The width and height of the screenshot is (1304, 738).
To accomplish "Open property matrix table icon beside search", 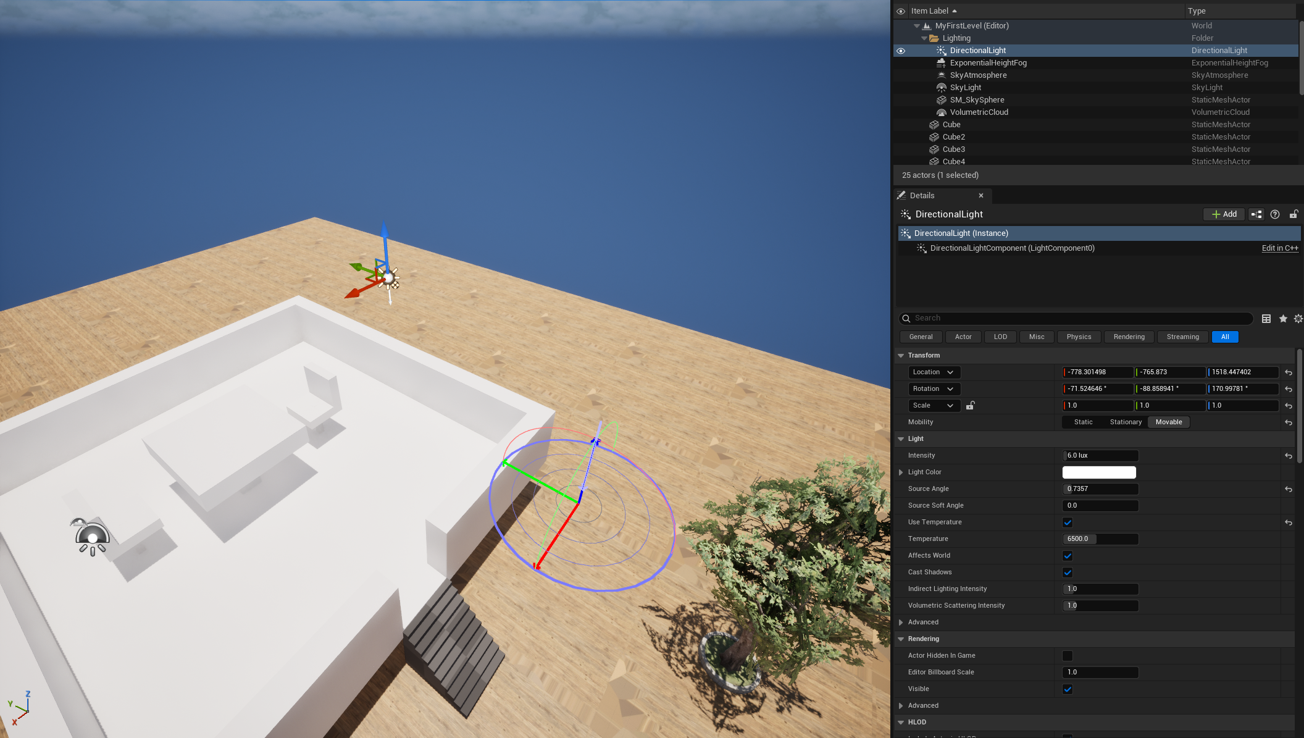I will point(1266,319).
